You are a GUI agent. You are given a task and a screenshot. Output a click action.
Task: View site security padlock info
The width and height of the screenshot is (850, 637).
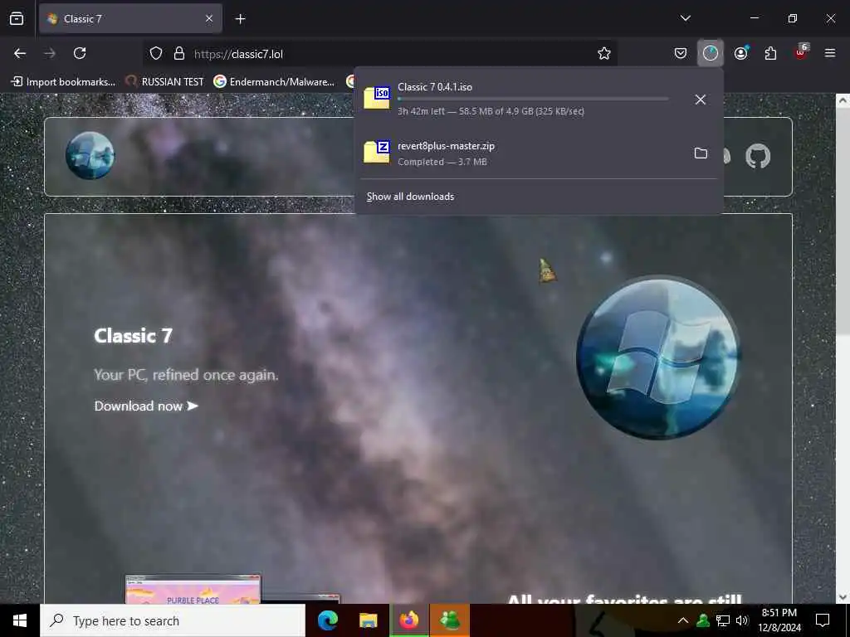point(179,54)
